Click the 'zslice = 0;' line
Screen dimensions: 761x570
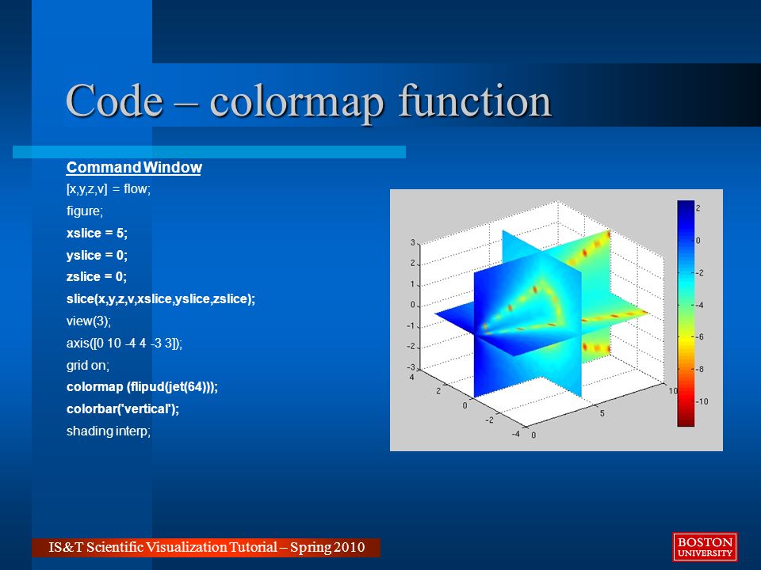pos(97,277)
